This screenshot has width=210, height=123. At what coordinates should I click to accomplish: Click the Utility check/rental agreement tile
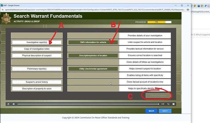(x=93, y=69)
